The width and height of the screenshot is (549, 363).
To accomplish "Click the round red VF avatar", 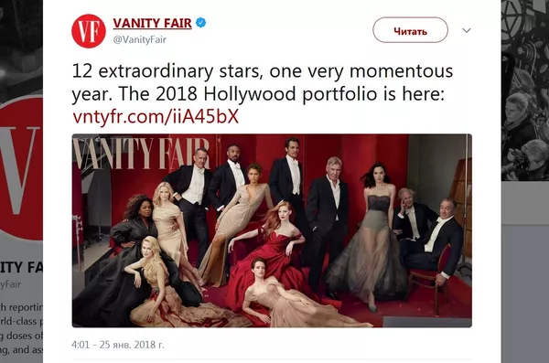I will coord(89,31).
